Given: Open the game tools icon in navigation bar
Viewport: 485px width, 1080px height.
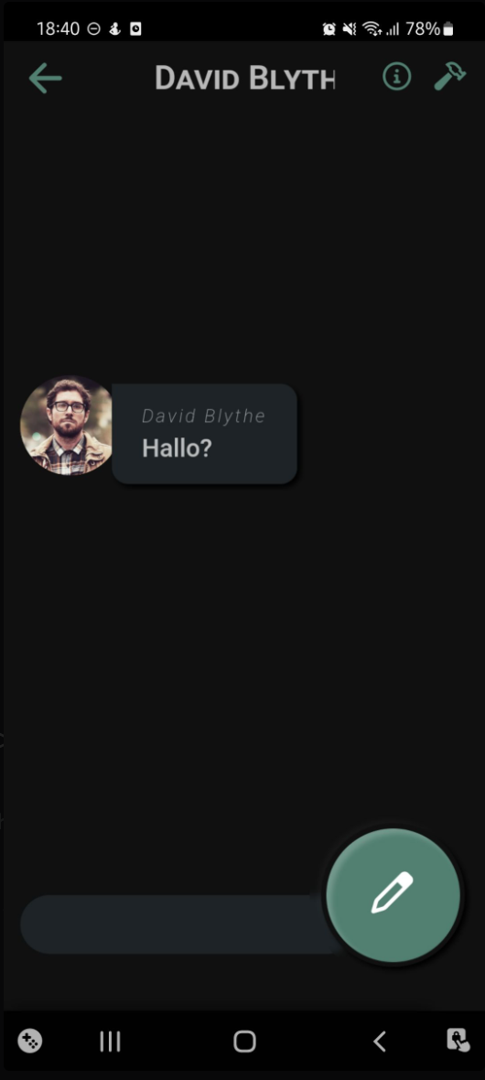Looking at the screenshot, I should click(29, 1040).
